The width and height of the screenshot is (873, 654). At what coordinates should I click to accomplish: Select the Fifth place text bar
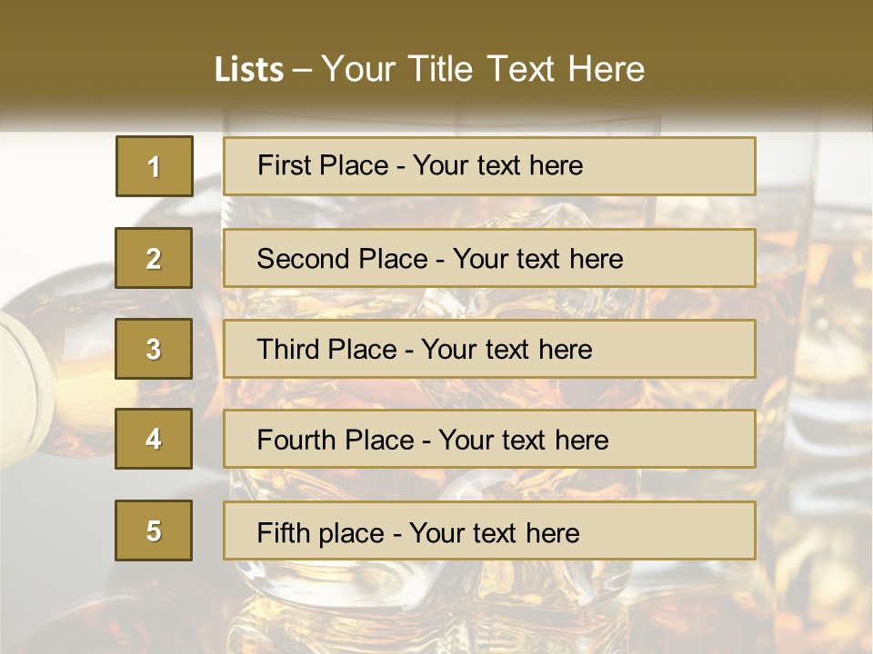tap(489, 530)
